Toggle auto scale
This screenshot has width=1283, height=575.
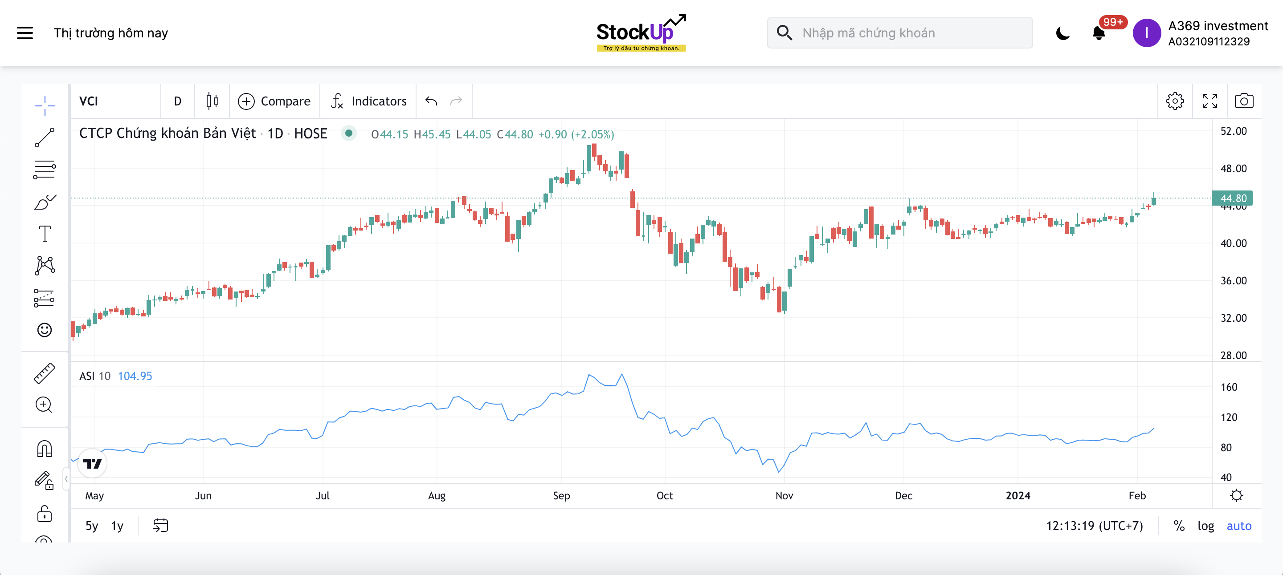(1238, 526)
